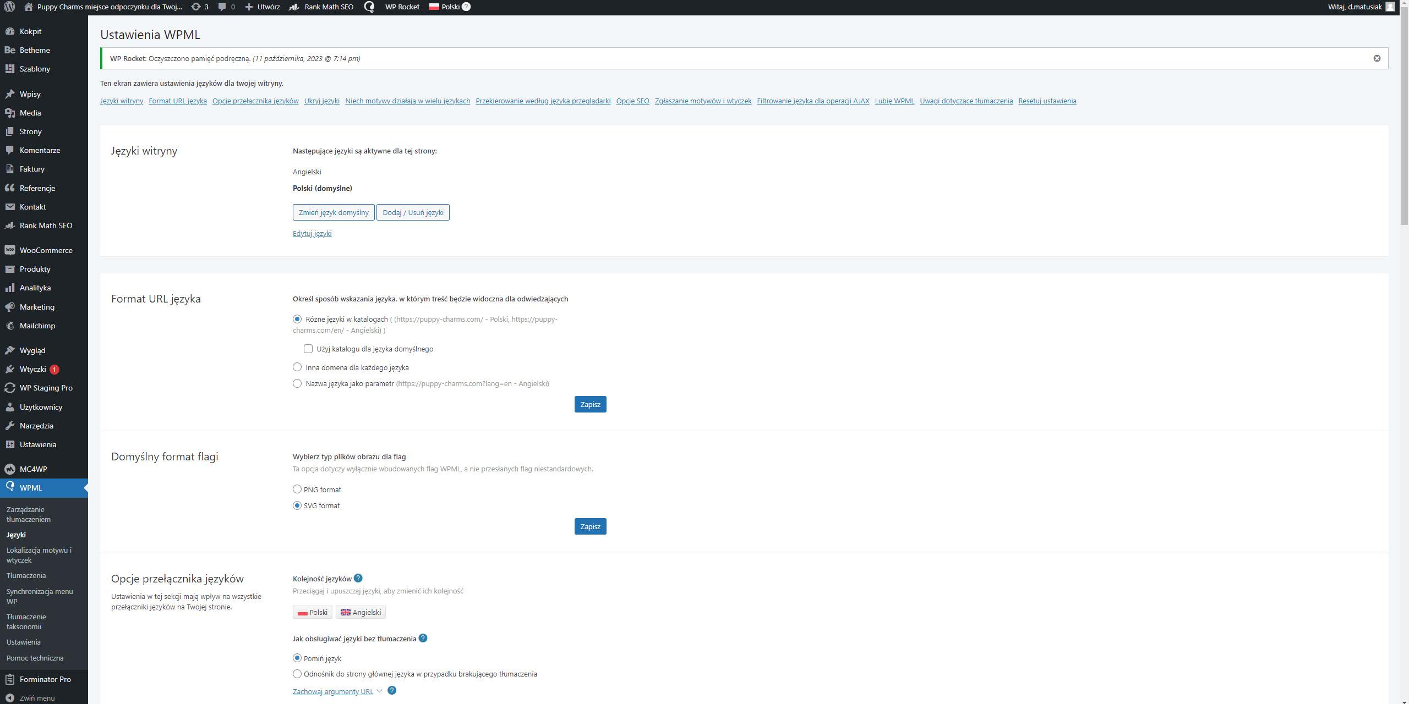The image size is (1409, 704).
Task: Click the WordPress logo icon in admin bar
Action: [9, 7]
